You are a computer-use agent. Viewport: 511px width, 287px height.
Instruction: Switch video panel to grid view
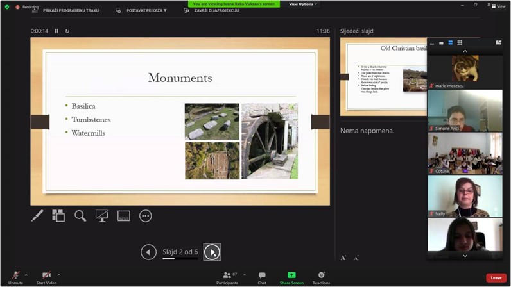click(x=460, y=43)
